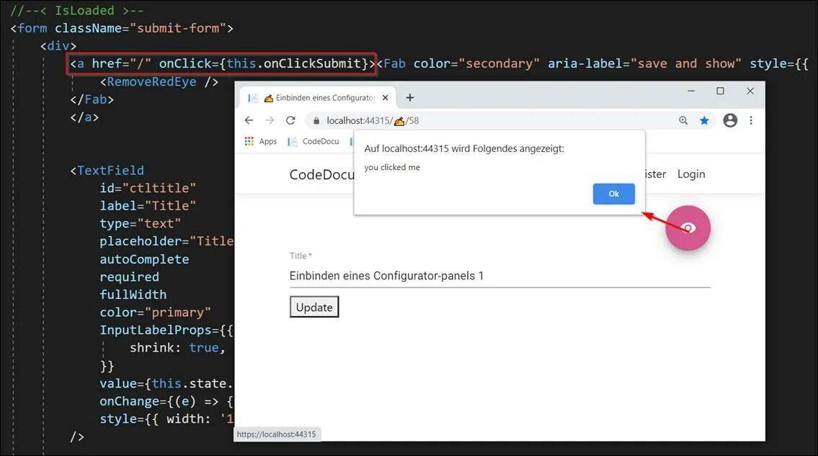Click the CodeDocu site brand link

pyautogui.click(x=321, y=174)
